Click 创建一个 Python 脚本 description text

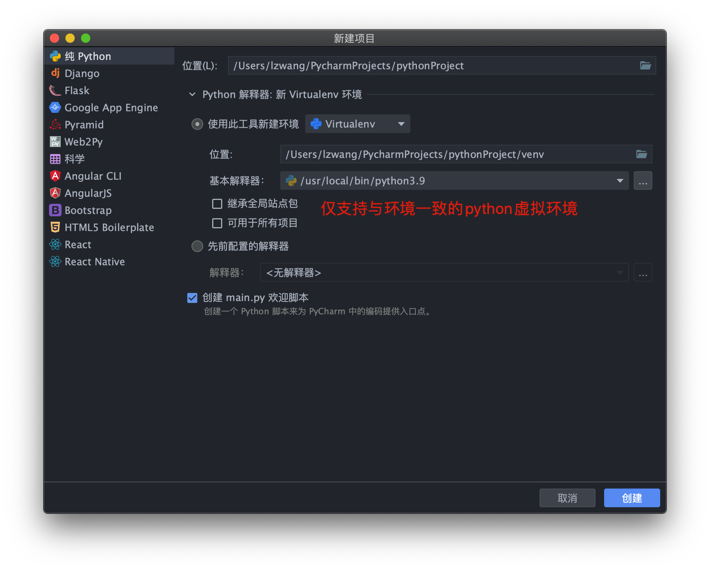[x=317, y=312]
